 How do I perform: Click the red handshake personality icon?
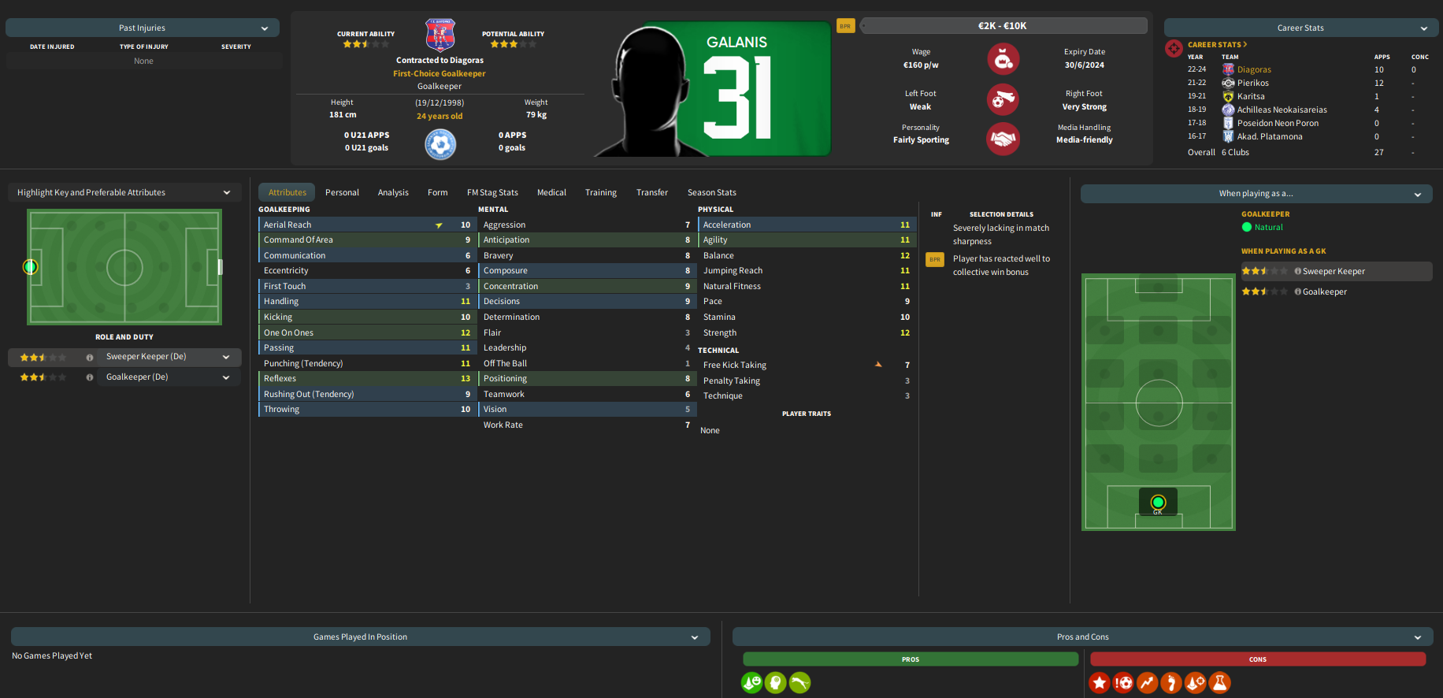click(1003, 139)
